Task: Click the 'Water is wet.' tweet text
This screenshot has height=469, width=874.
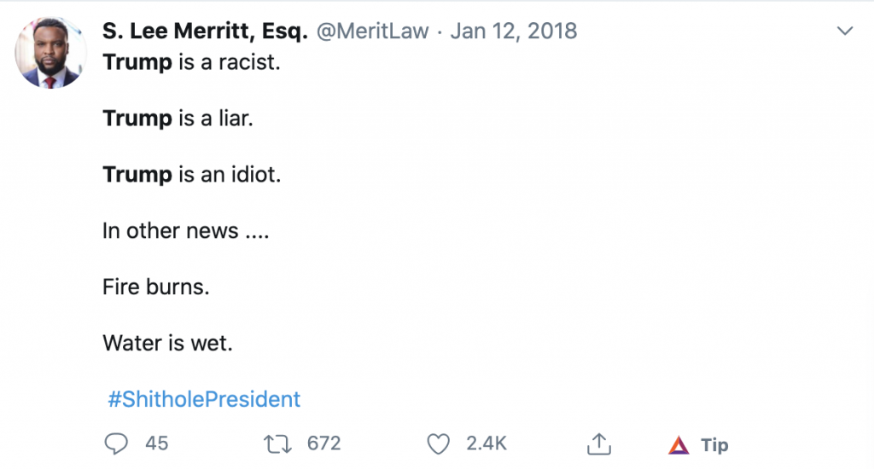Action: pos(167,343)
